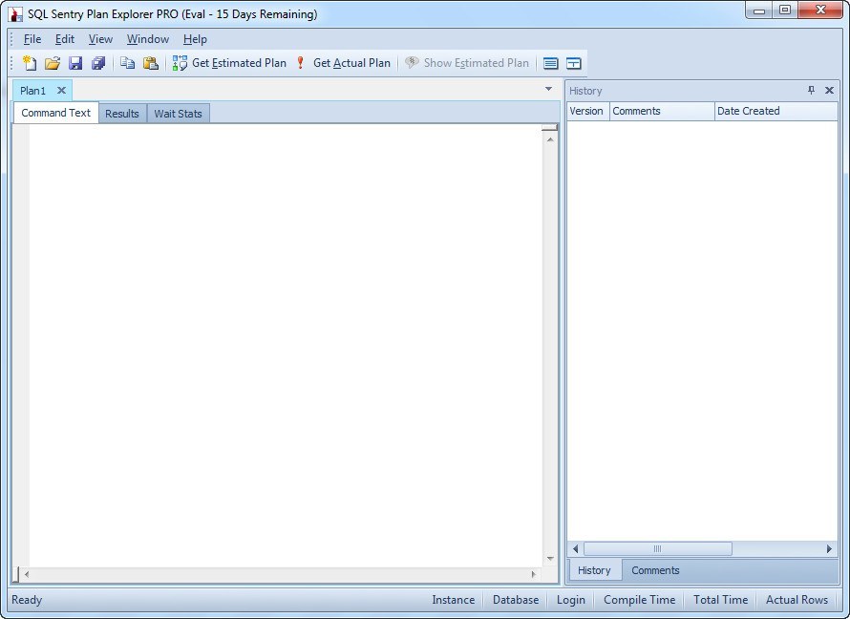Click the Compile Time status entry
Image resolution: width=850 pixels, height=619 pixels.
tap(640, 600)
